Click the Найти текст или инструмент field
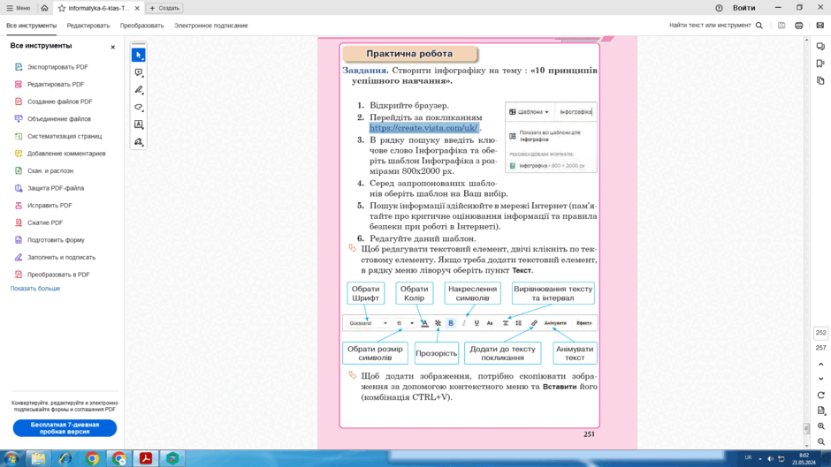This screenshot has width=831, height=467. coord(710,26)
